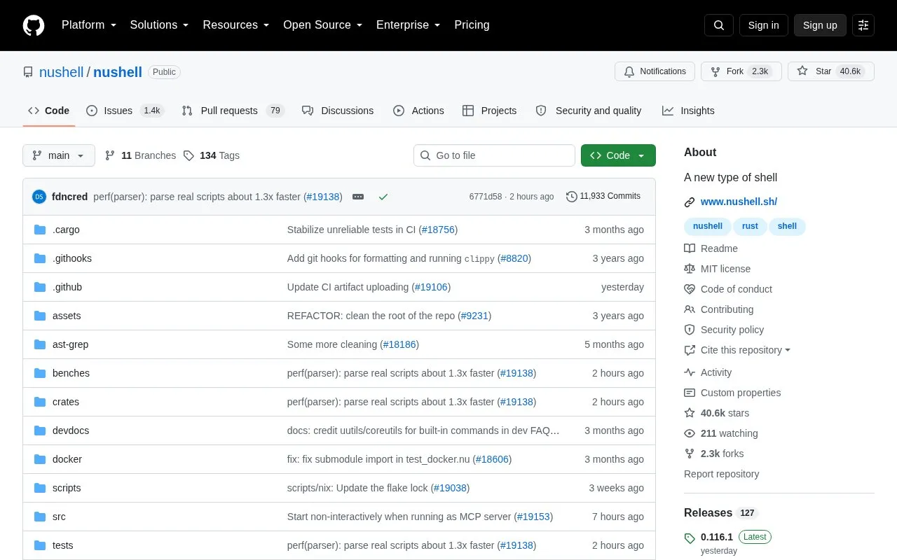Click the .cargo folder icon
The image size is (897, 560).
pos(40,230)
